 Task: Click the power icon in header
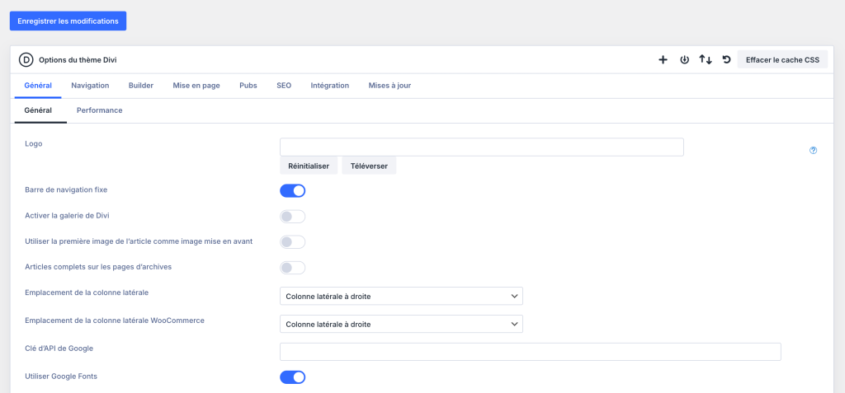(684, 59)
